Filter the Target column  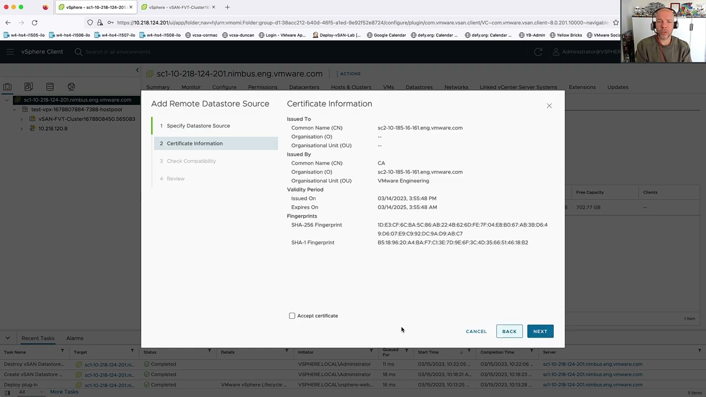132,351
